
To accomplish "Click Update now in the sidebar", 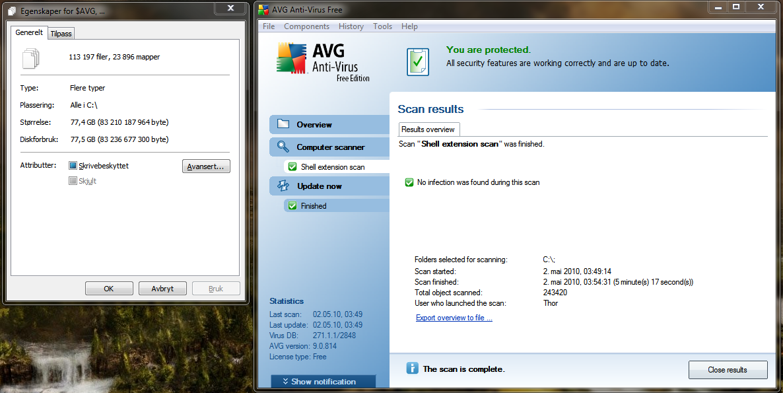I will 329,186.
